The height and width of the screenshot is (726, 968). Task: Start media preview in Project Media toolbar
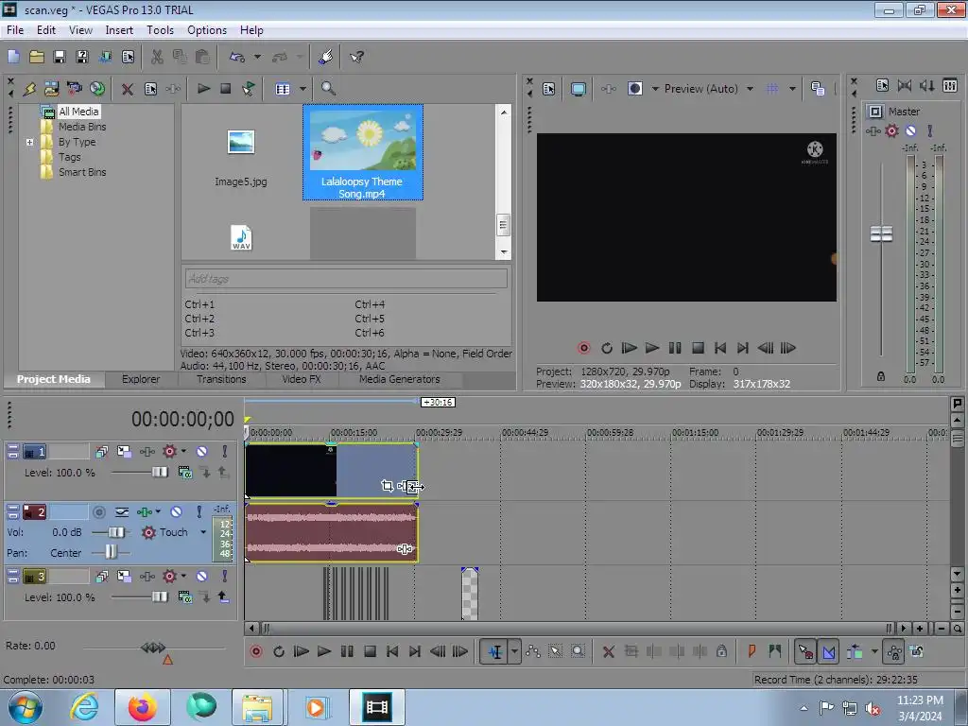coord(203,89)
